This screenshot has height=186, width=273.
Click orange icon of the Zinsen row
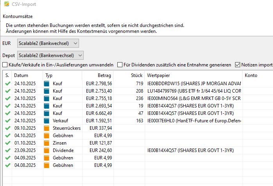pos(47,143)
